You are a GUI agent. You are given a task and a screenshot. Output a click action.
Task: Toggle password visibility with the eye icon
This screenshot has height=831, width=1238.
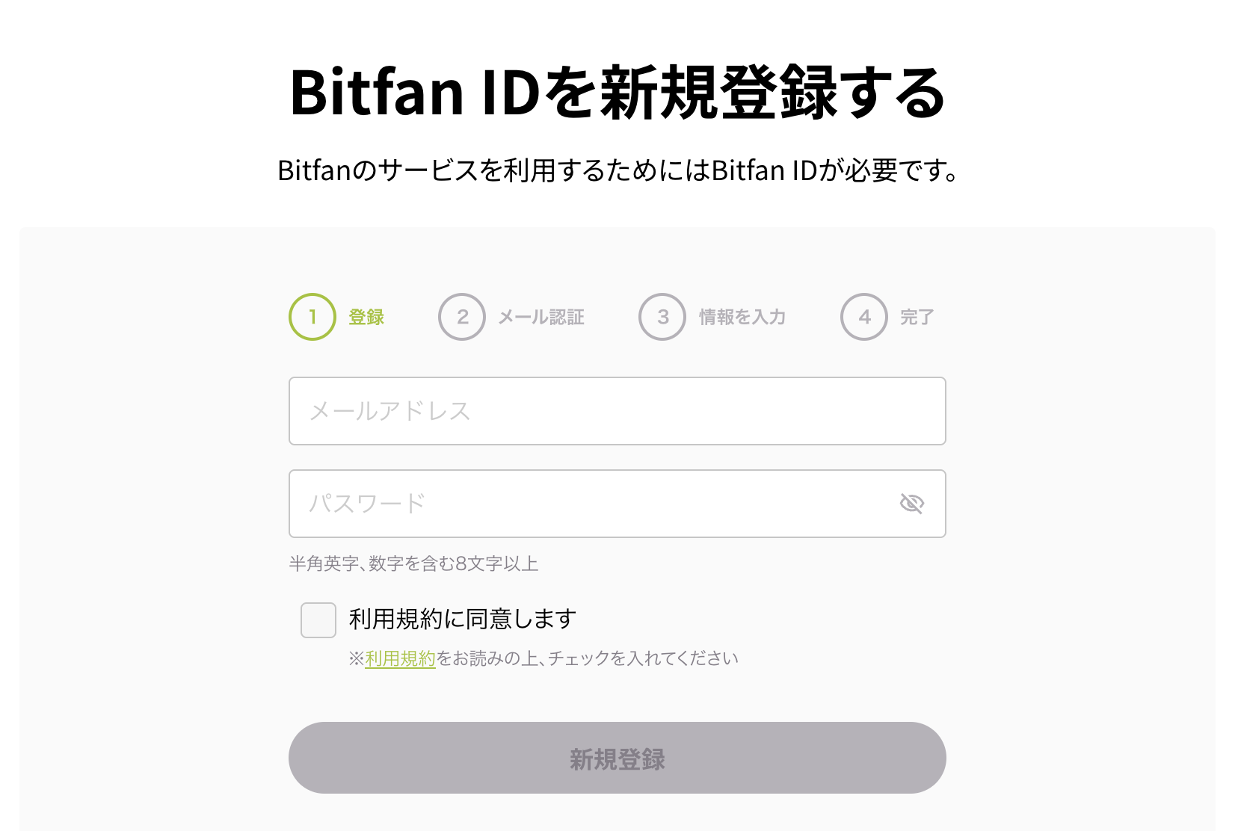click(x=912, y=504)
